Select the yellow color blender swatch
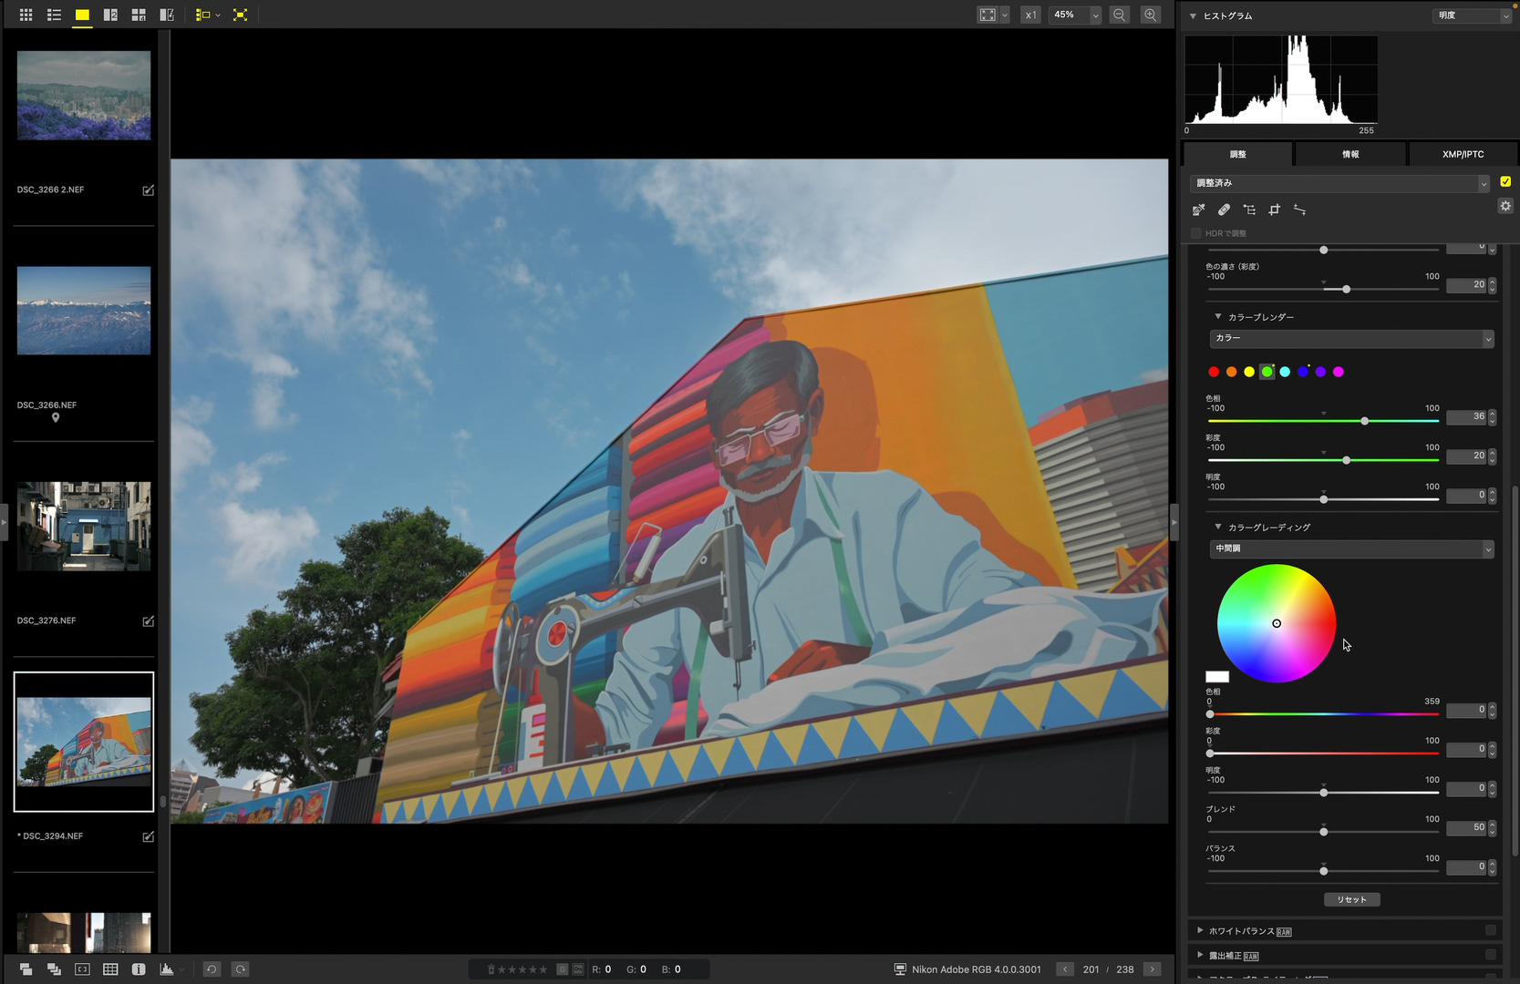This screenshot has height=984, width=1520. tap(1249, 372)
